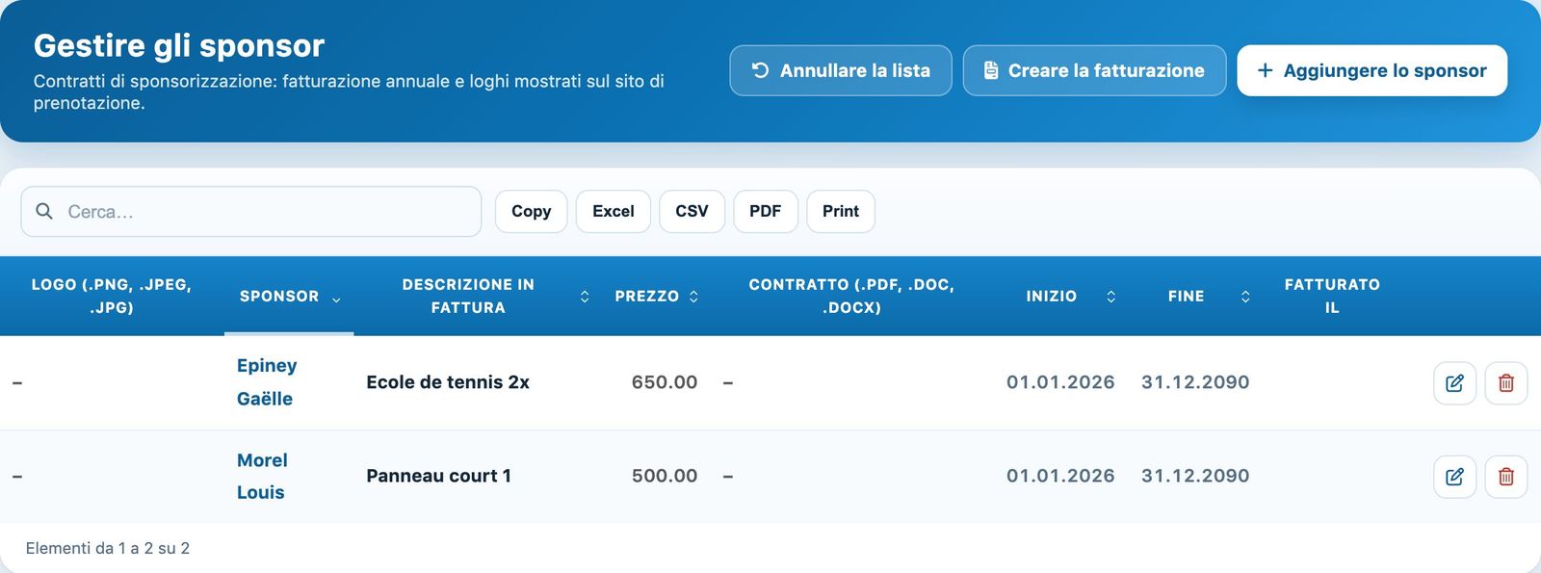This screenshot has width=1541, height=573.
Task: Click Creare la fatturazione button
Action: pos(1094,70)
